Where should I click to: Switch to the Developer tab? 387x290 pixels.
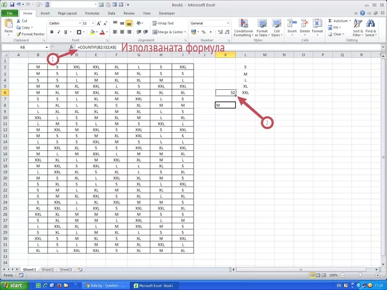coord(167,13)
